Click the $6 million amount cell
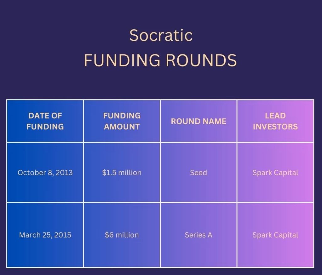This screenshot has height=275, width=322. pyautogui.click(x=122, y=235)
